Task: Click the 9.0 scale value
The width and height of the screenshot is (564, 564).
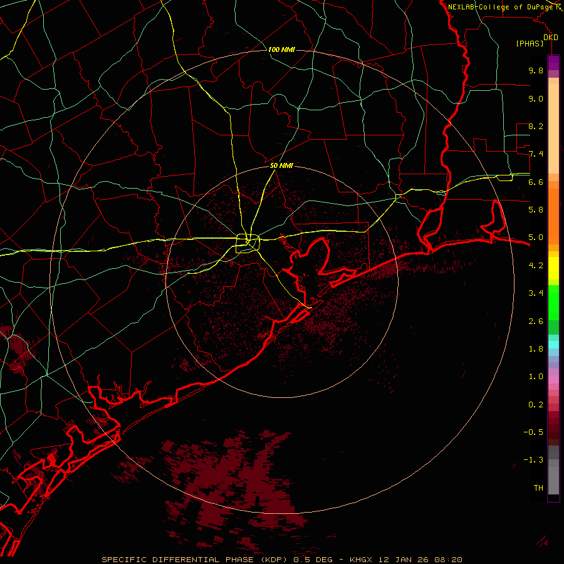Action: tap(536, 98)
